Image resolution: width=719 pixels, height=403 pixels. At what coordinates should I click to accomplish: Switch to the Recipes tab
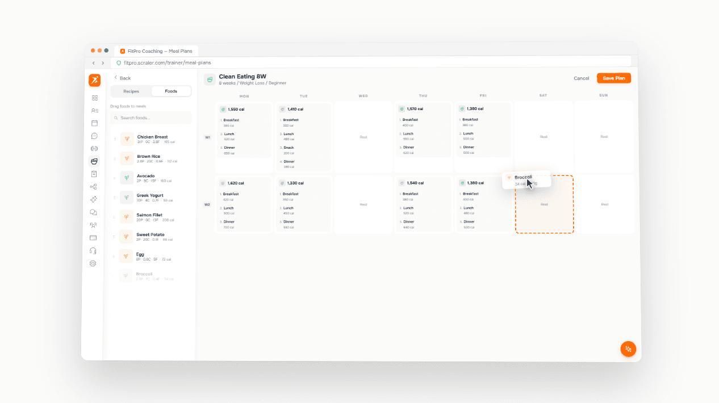tap(131, 91)
